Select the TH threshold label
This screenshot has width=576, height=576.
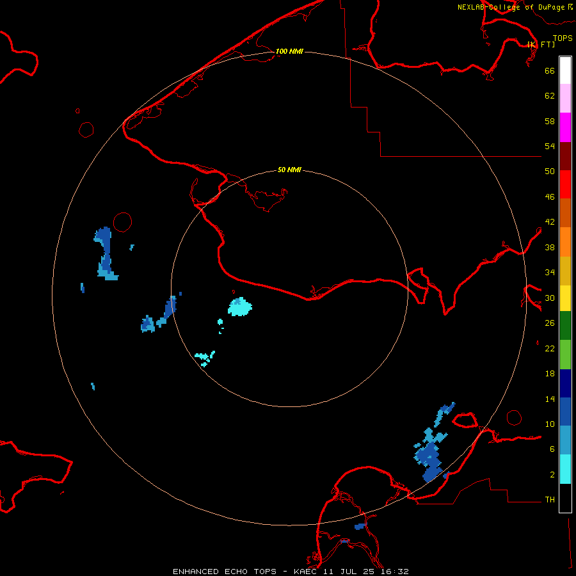click(550, 500)
